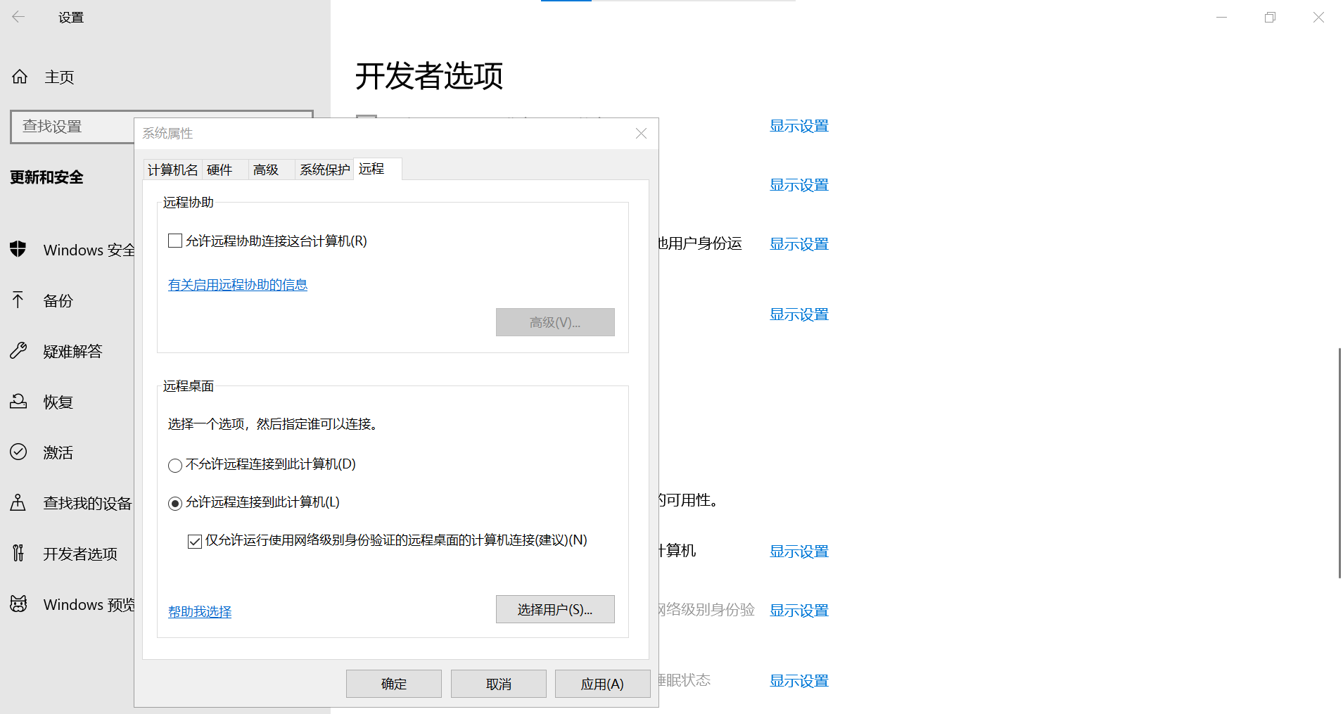Enable 允许远程协助连接这台计算机 checkbox
1343x714 pixels.
[175, 241]
